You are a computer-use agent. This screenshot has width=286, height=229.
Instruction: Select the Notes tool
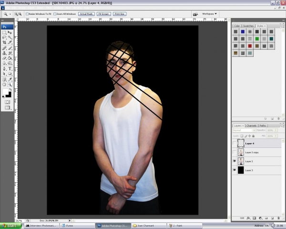click(4, 80)
